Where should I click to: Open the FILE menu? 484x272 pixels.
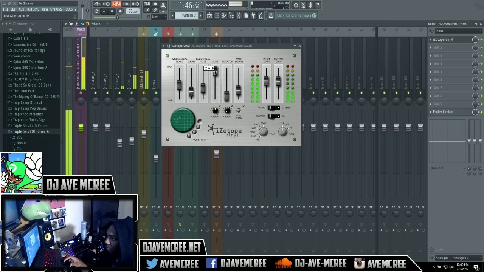6,9
